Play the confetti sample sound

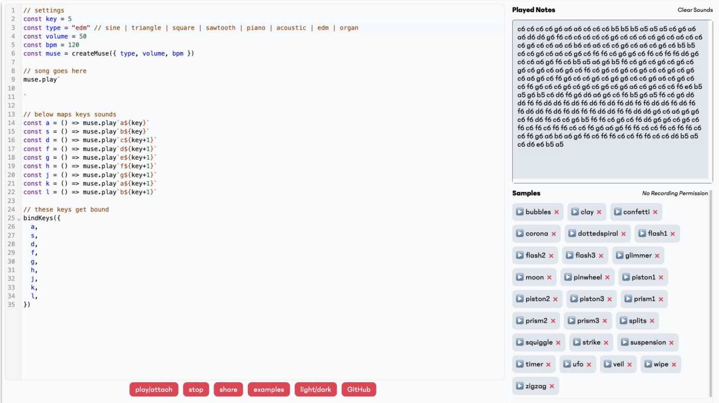(618, 212)
